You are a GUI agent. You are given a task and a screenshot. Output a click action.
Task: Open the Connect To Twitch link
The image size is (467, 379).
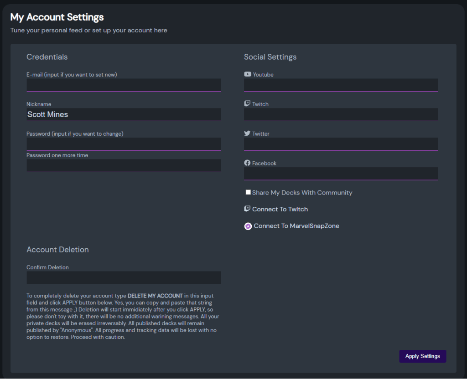(280, 209)
